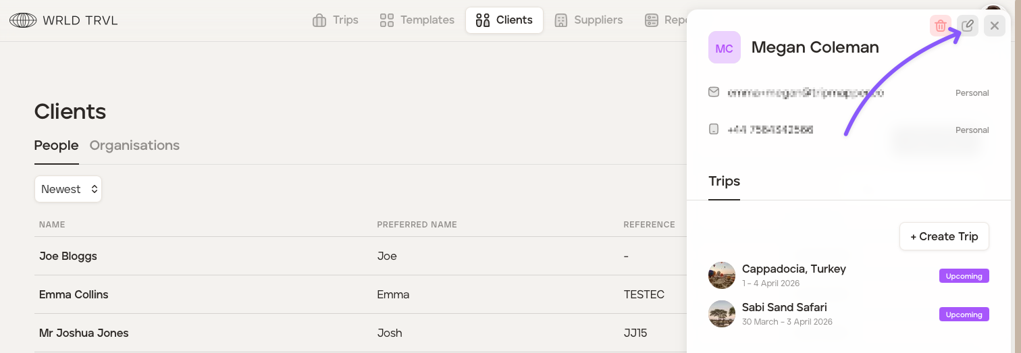Edit Megan Coleman with the pencil icon
Image resolution: width=1021 pixels, height=353 pixels.
click(968, 26)
